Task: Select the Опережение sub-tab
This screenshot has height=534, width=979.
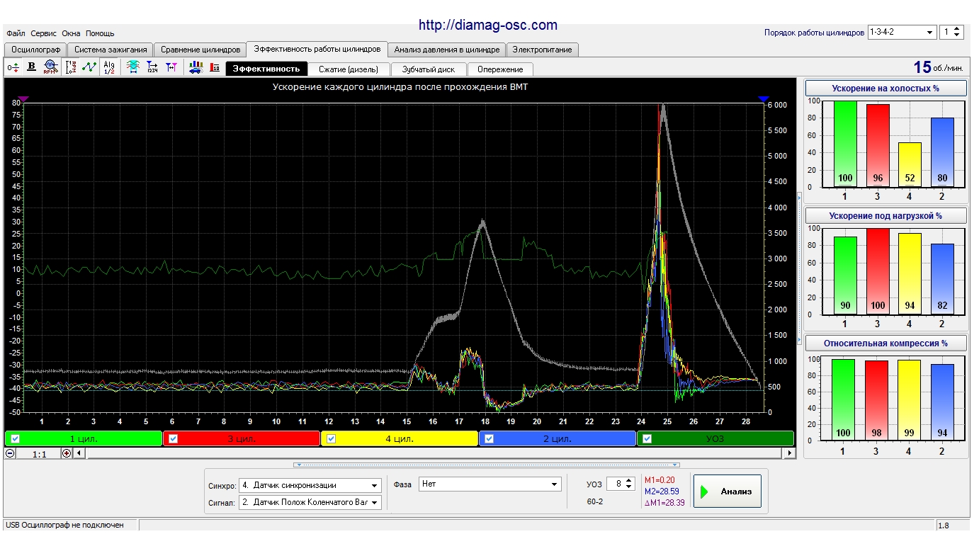Action: [x=500, y=69]
